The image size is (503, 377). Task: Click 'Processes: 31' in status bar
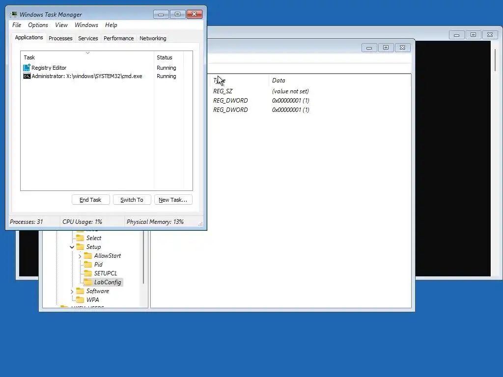click(x=27, y=221)
